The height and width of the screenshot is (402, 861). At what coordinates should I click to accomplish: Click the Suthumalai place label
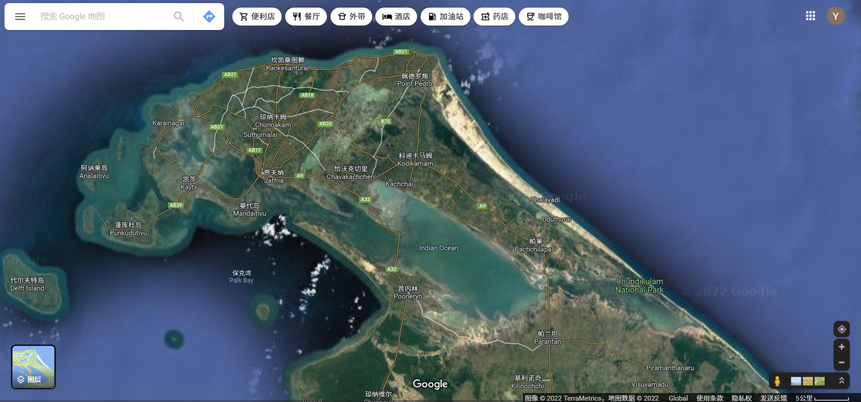point(260,134)
